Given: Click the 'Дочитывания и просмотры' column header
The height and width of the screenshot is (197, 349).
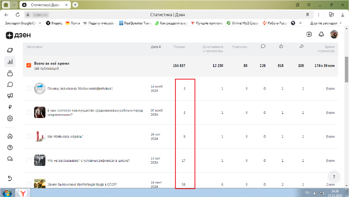Looking at the screenshot, I should (213, 49).
